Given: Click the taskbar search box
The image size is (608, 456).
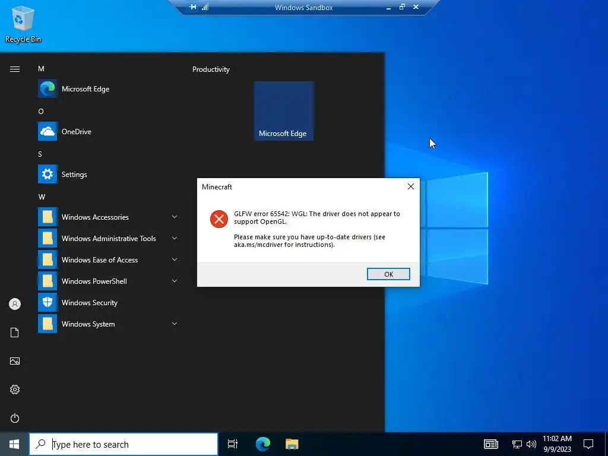Looking at the screenshot, I should coord(123,444).
